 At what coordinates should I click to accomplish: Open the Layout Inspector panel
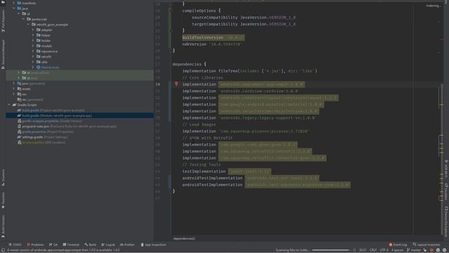click(427, 245)
